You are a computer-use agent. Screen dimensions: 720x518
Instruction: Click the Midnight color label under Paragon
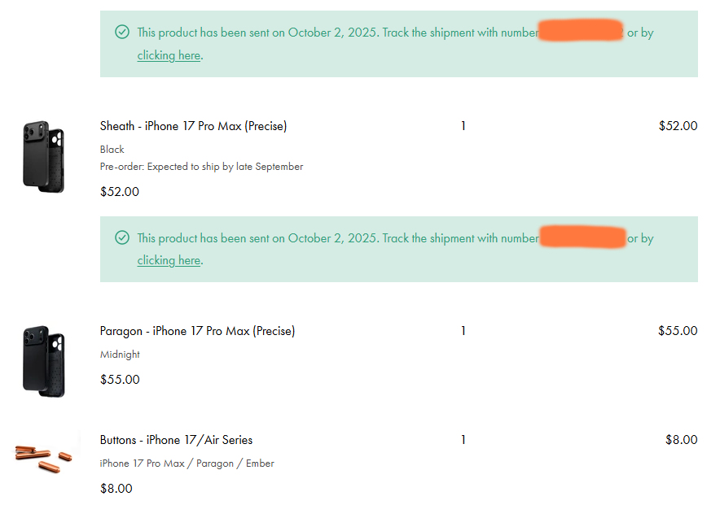(120, 355)
